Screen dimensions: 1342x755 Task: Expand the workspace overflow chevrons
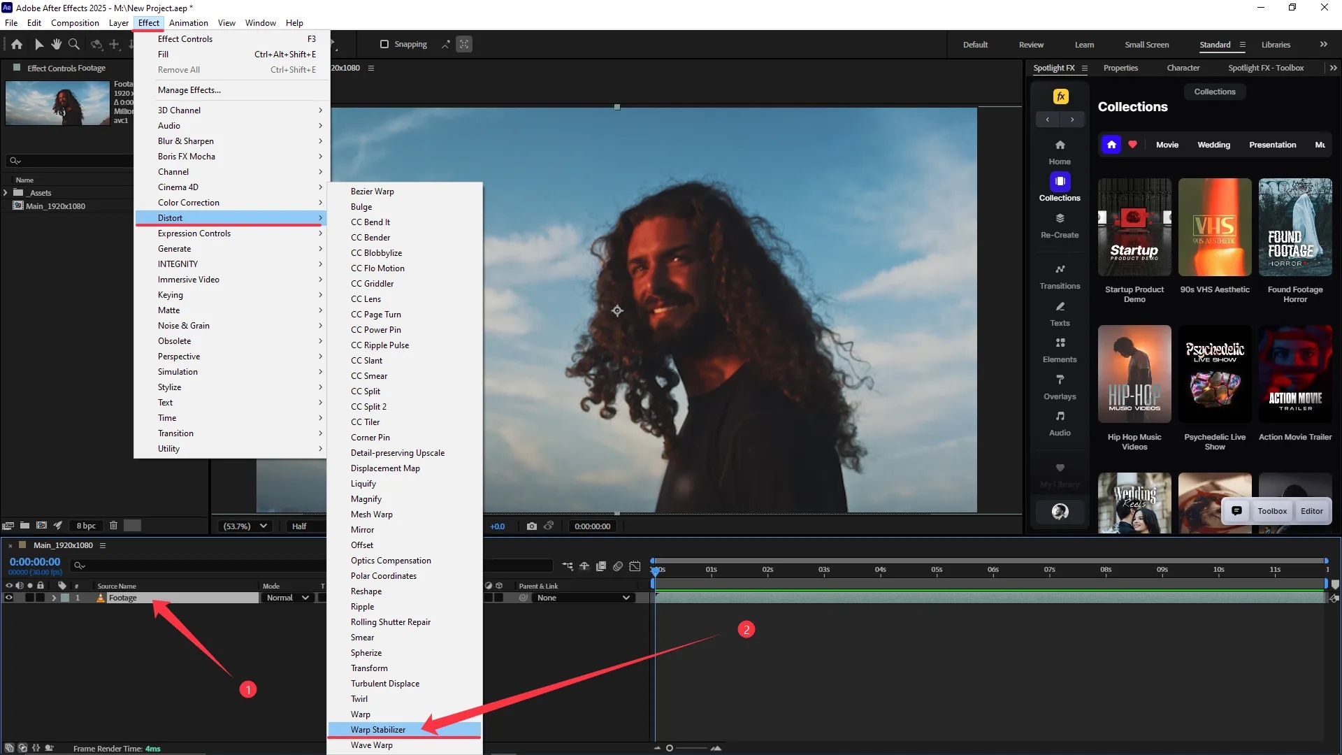pyautogui.click(x=1324, y=44)
